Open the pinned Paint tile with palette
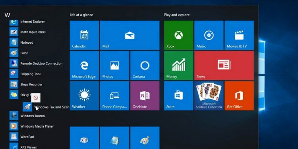This screenshot has height=149, width=298. 145,138
